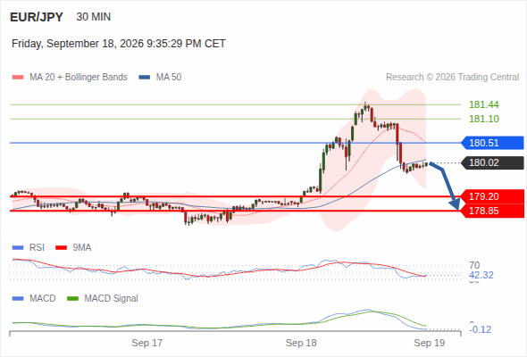Click the red 178.85 support price tag
The height and width of the screenshot is (357, 527).
(x=492, y=211)
